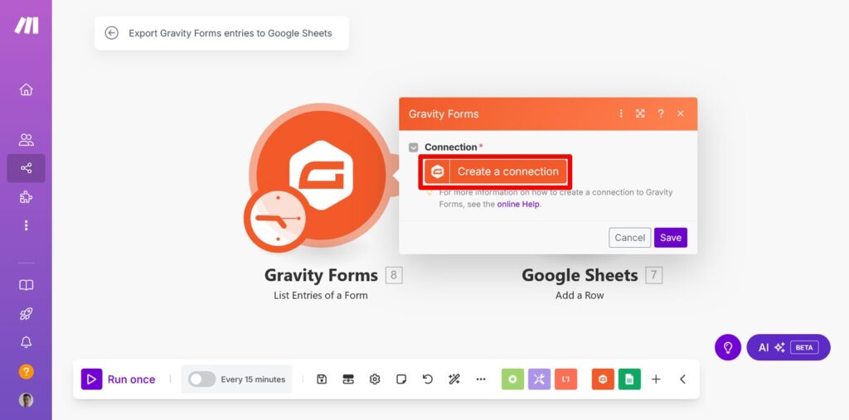Click the Save scenario disk icon

322,379
